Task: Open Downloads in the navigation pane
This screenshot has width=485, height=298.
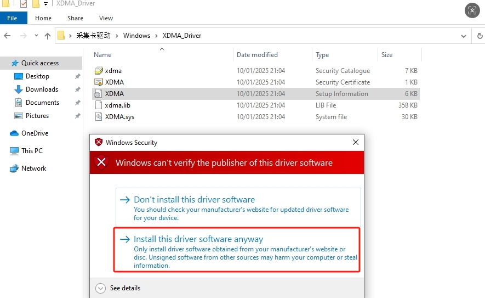Action: coord(42,89)
